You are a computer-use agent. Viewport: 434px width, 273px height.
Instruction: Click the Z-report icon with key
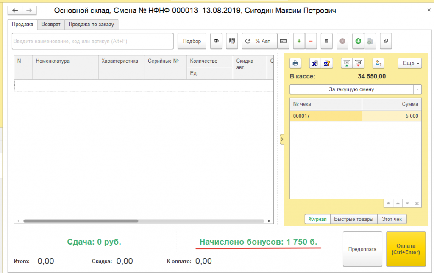click(327, 63)
